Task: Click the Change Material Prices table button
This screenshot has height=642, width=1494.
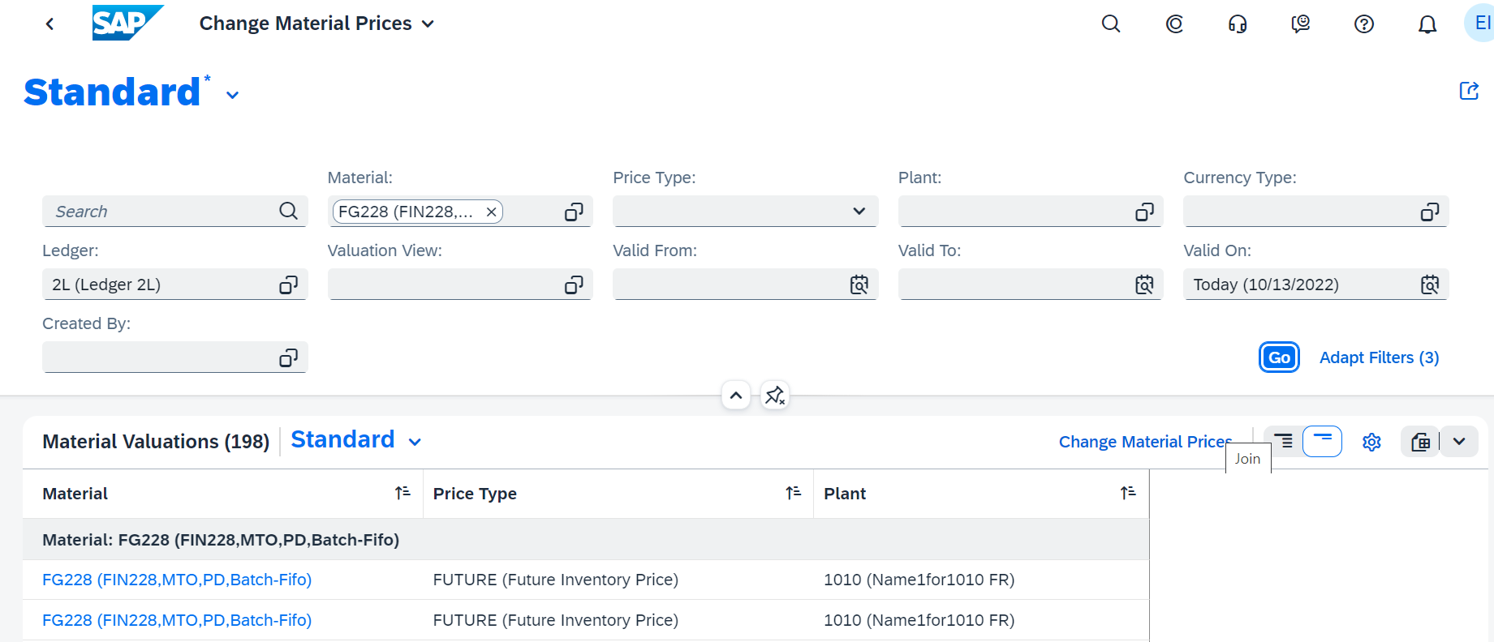Action: click(1145, 442)
